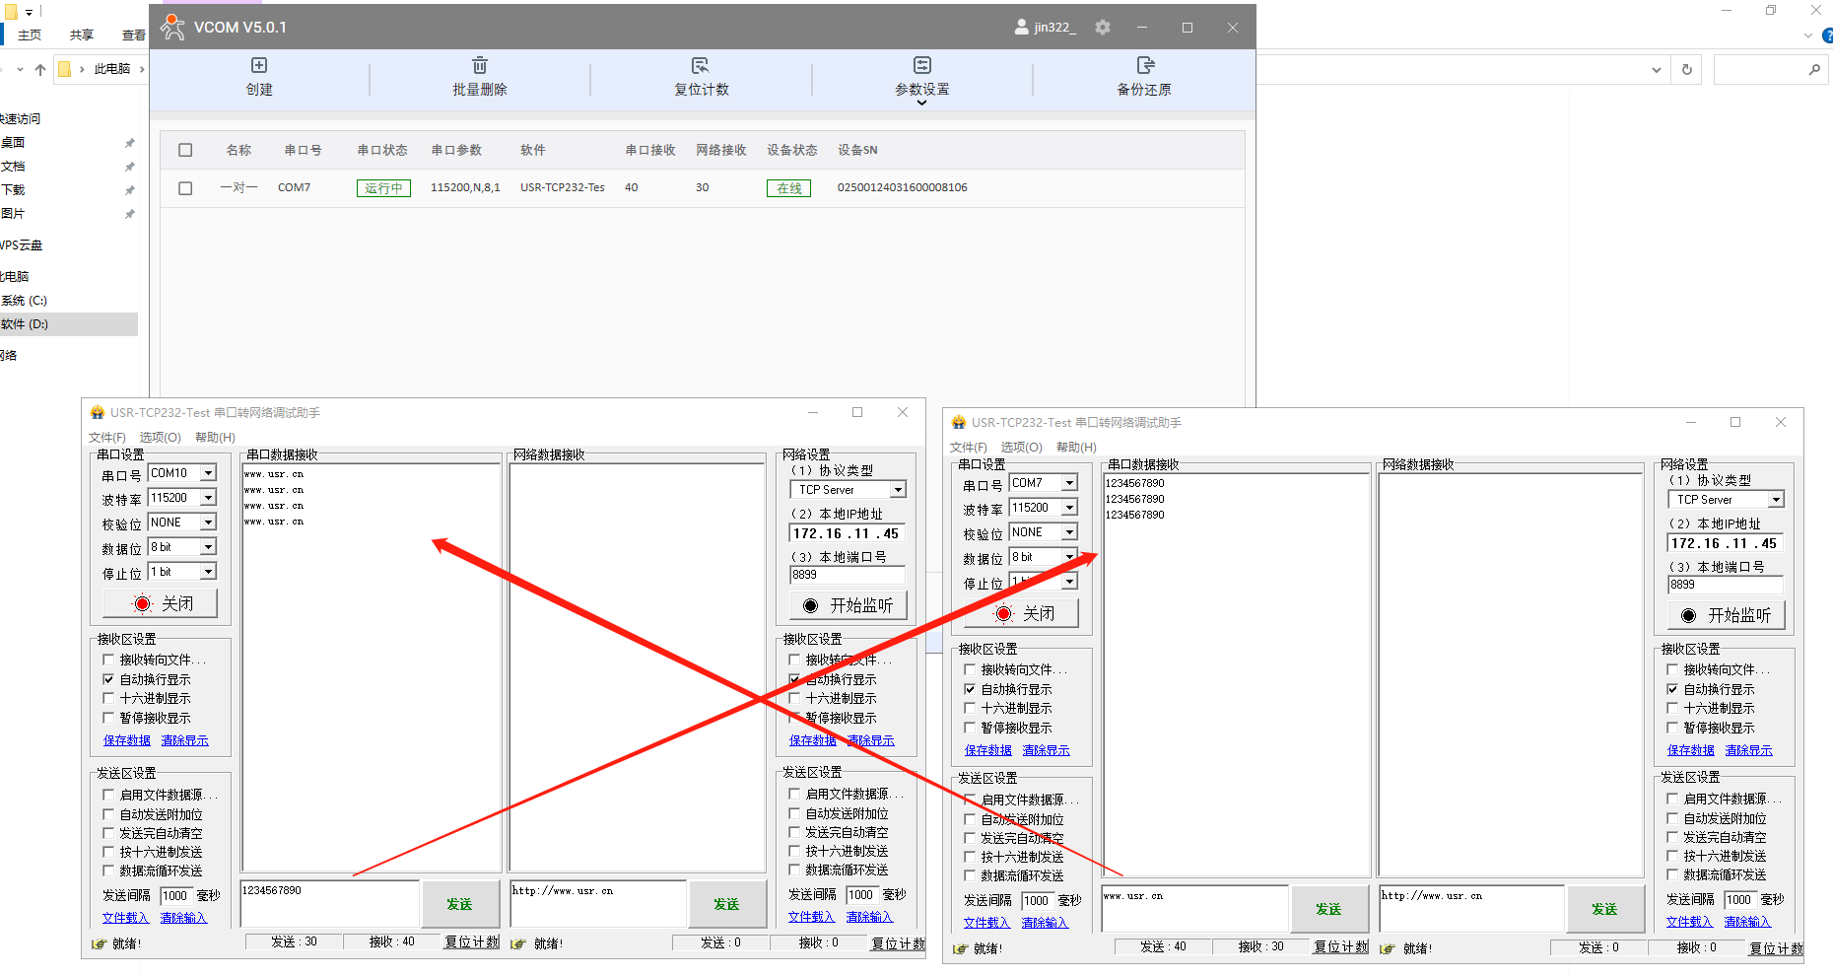Uncheck serial-side 自动换行显示 in the COM10 window
This screenshot has width=1833, height=976.
(108, 679)
